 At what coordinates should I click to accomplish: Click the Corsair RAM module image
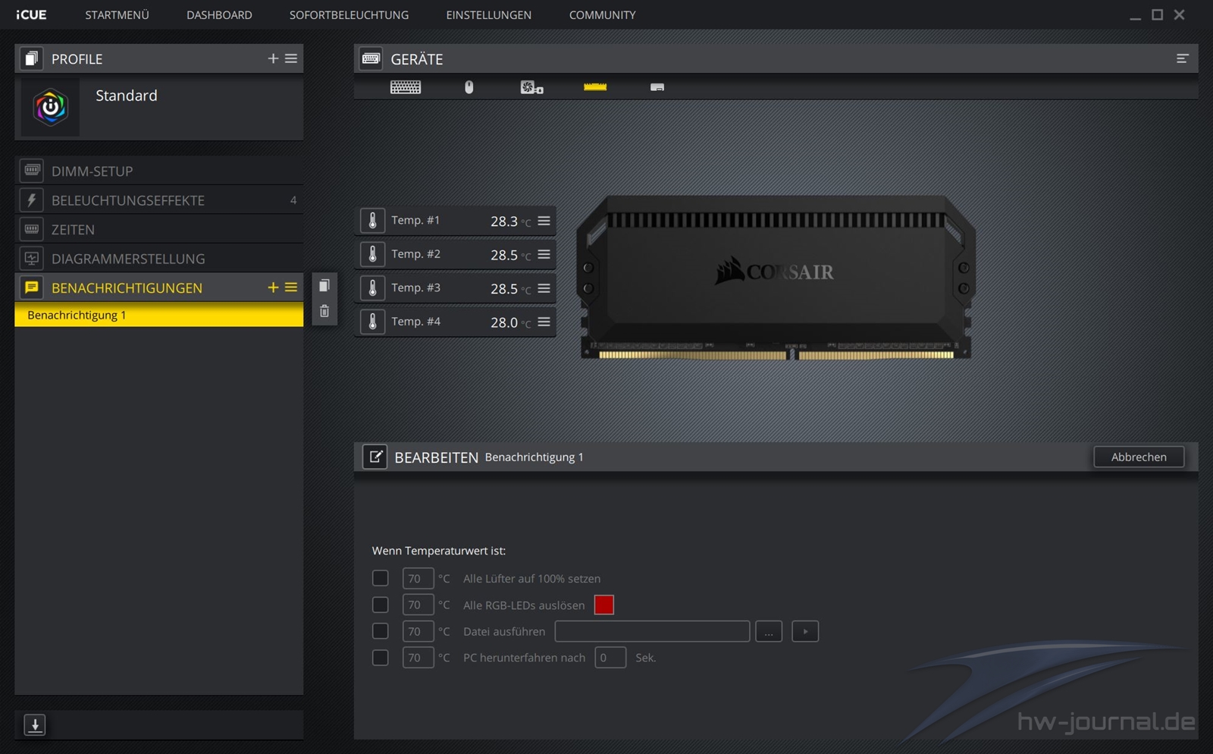click(x=776, y=278)
